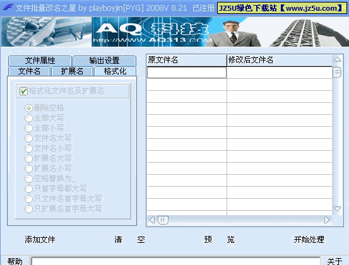
Task: Click the status text field at bottom
Action: coord(175,261)
